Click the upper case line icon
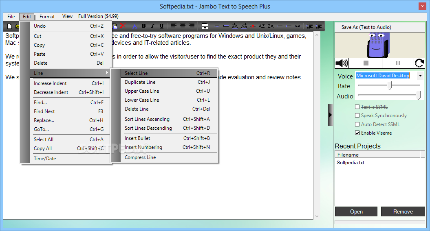The width and height of the screenshot is (430, 231). click(x=235, y=26)
